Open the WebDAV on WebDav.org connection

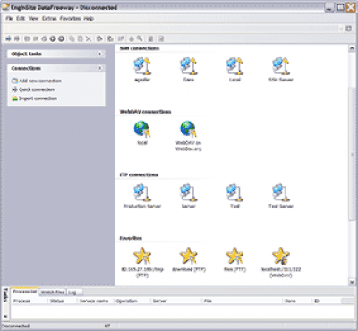point(188,130)
